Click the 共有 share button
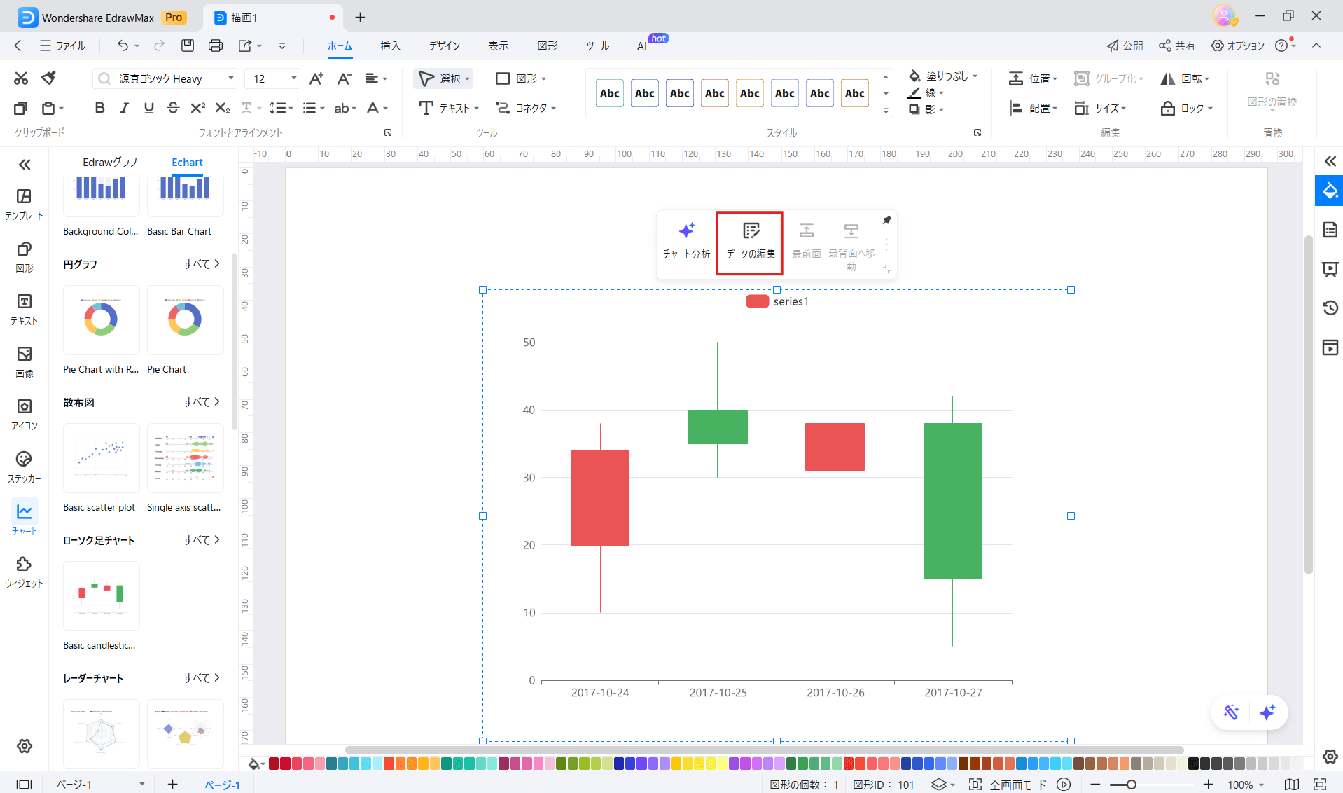 [1177, 46]
